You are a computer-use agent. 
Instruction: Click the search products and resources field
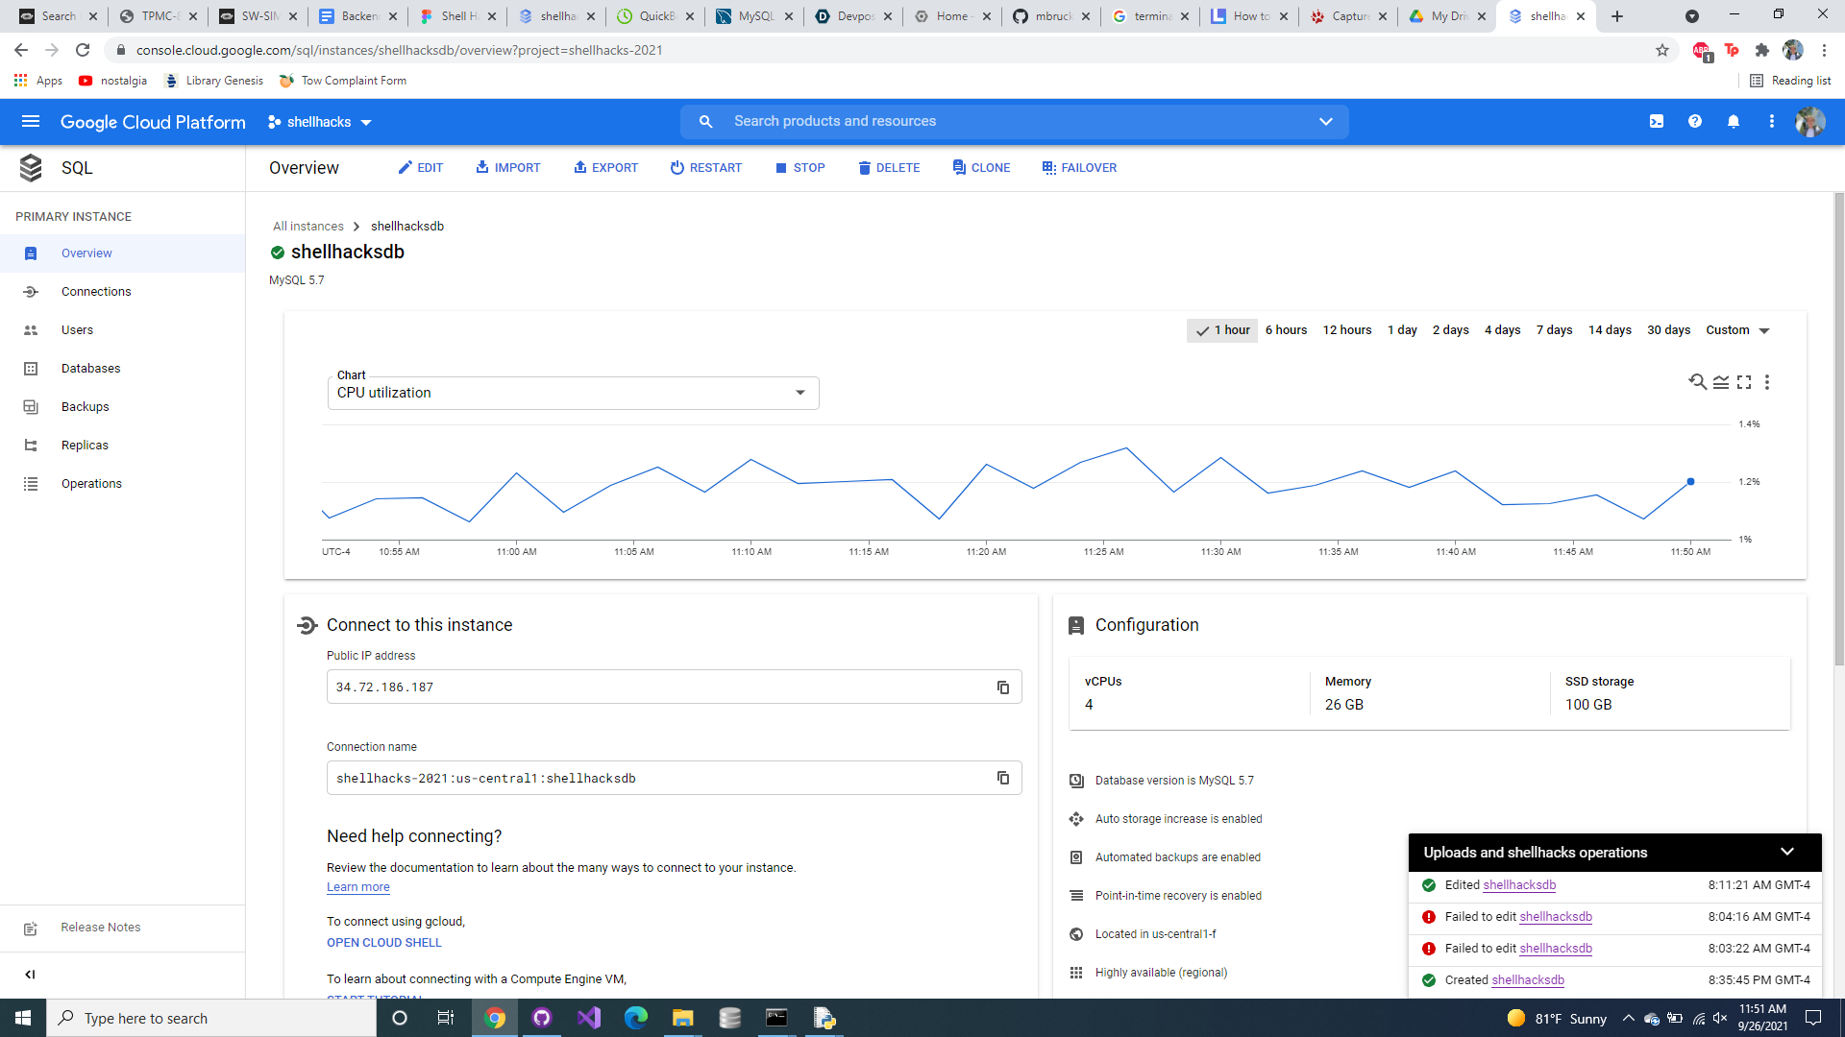tap(1014, 122)
